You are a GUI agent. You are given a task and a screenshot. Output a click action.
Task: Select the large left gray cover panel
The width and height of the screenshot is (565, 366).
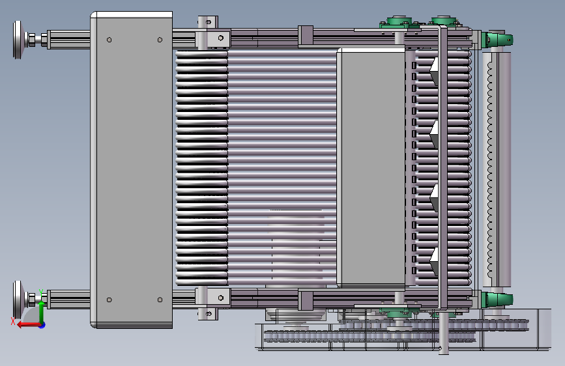tap(132, 170)
